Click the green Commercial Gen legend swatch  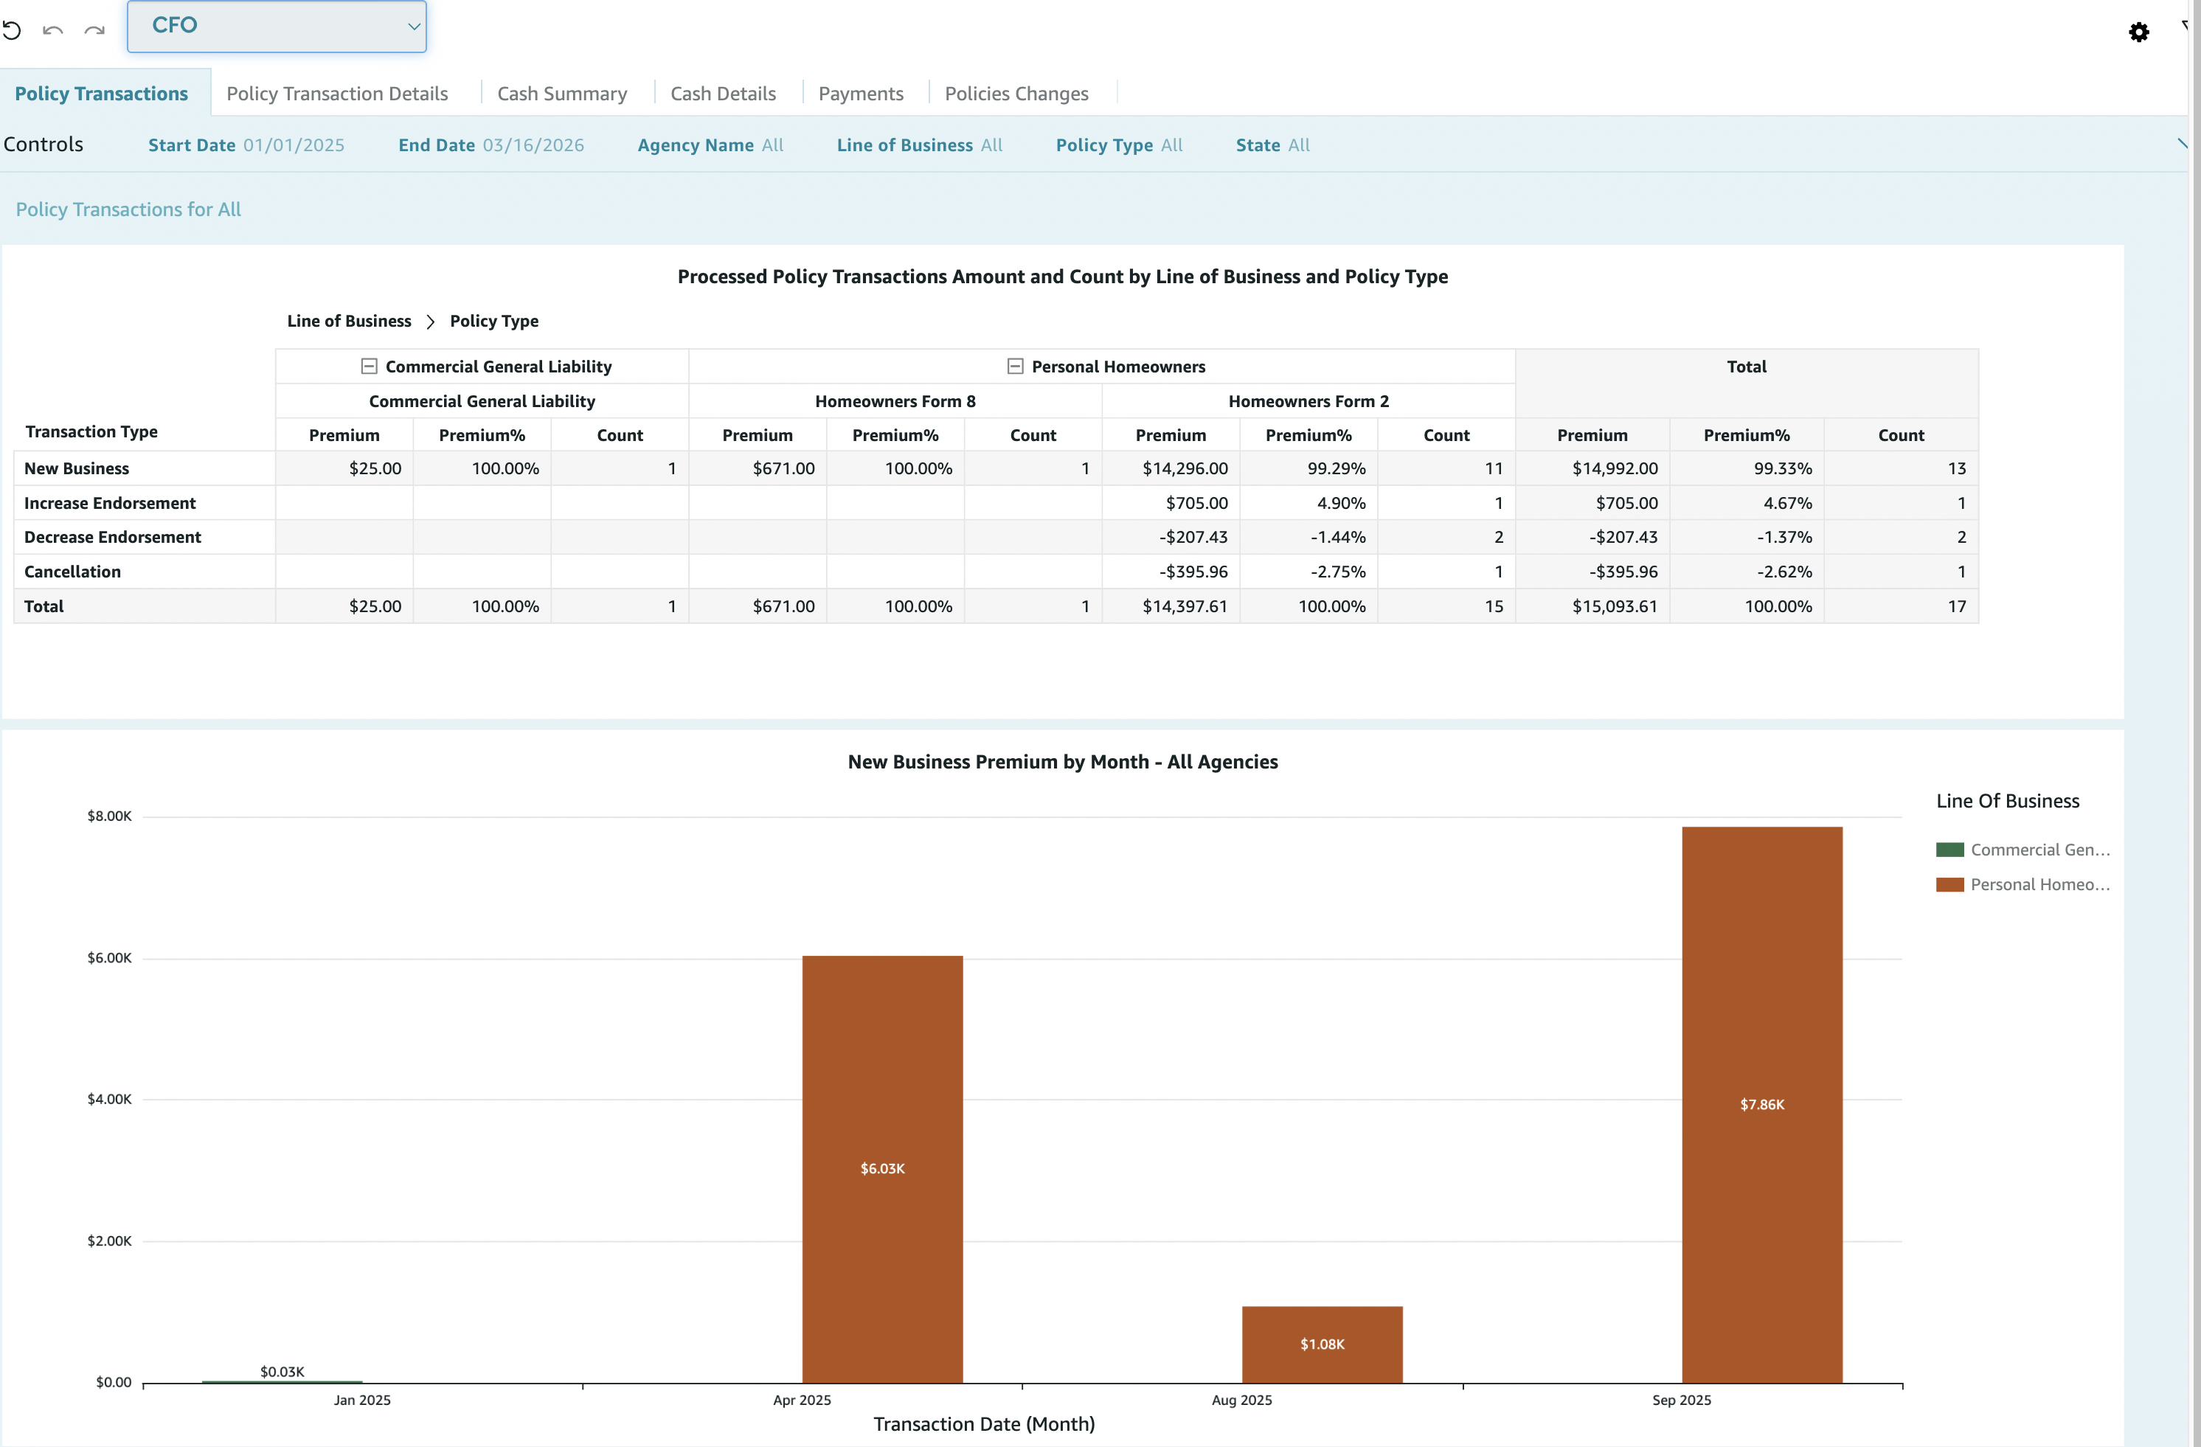click(1949, 849)
